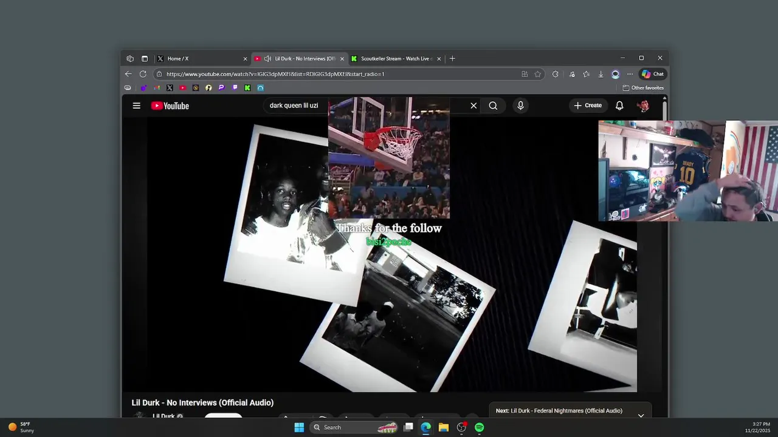Close the Scoutkeller Stream tab
The height and width of the screenshot is (437, 778).
click(439, 59)
